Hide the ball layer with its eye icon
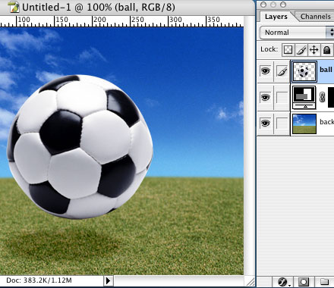Viewport: 334px width, 288px height. [x=265, y=71]
